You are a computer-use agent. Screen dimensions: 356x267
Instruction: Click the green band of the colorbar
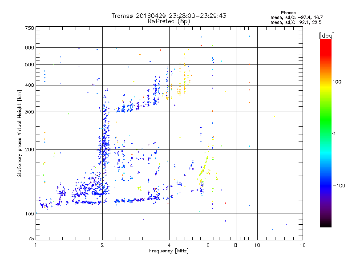point(326,119)
